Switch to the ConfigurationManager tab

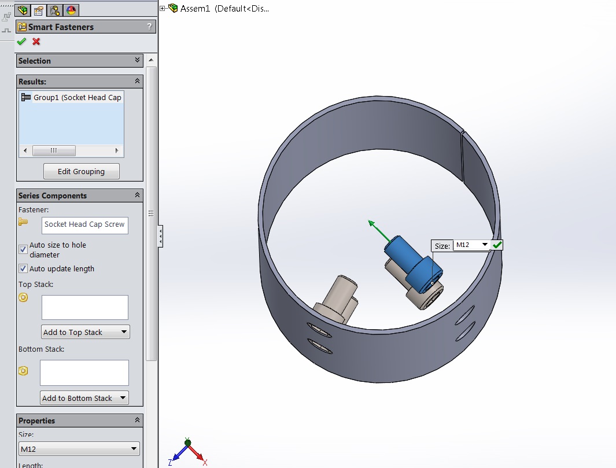(56, 10)
